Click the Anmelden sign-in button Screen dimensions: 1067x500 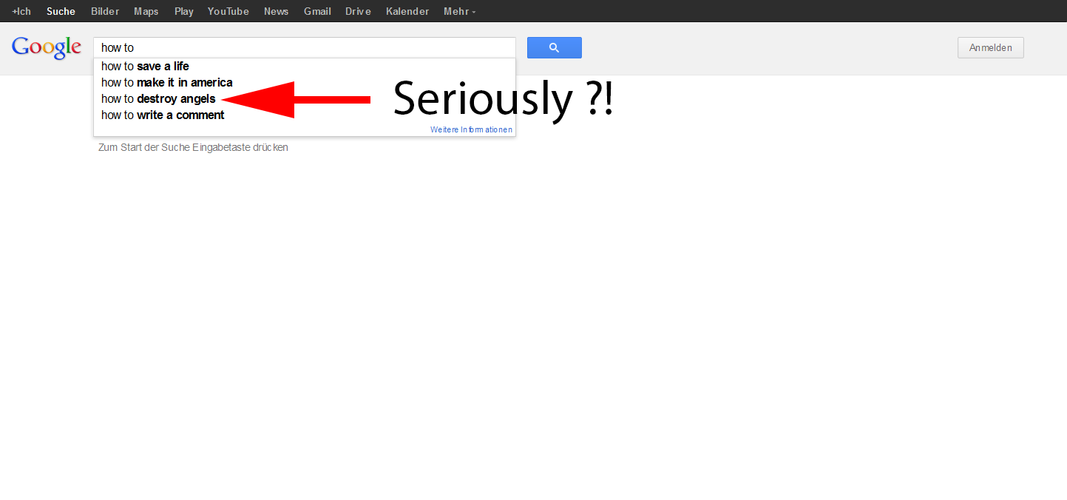pos(991,47)
